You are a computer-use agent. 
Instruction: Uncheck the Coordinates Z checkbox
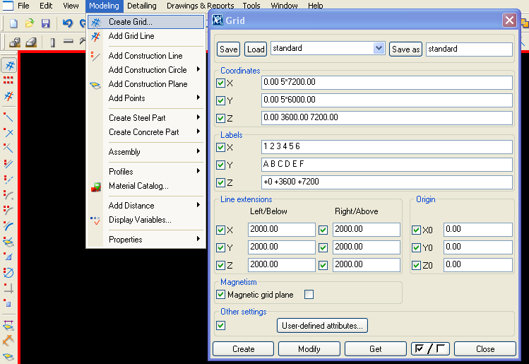pyautogui.click(x=220, y=118)
